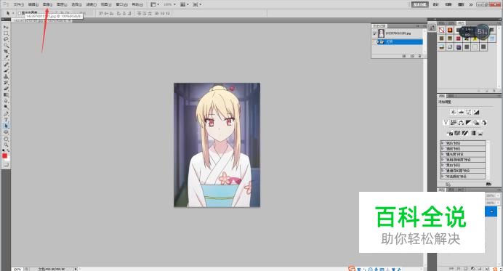The width and height of the screenshot is (503, 271).
Task: Select the Shape tool in toolbox
Action: [6, 132]
